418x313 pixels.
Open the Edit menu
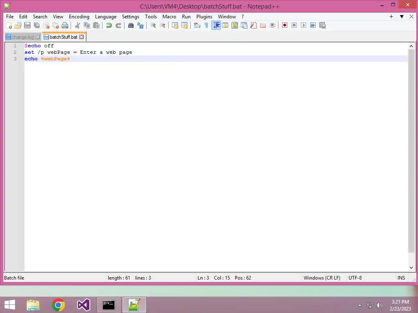click(23, 16)
